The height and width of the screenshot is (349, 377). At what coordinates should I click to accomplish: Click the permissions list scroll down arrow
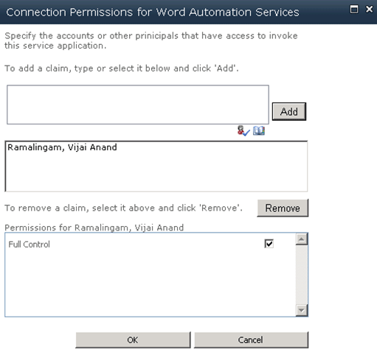302,310
